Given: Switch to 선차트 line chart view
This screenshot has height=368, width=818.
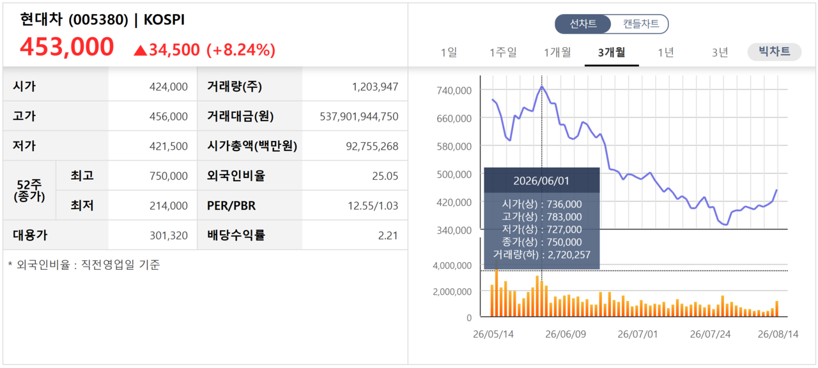Looking at the screenshot, I should (x=583, y=24).
